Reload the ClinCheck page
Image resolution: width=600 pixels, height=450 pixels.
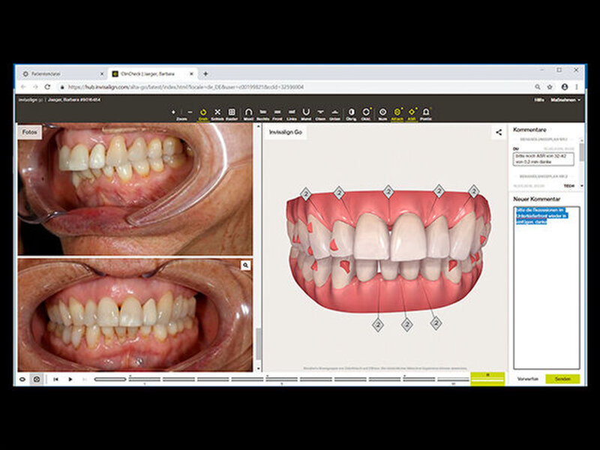coord(47,87)
